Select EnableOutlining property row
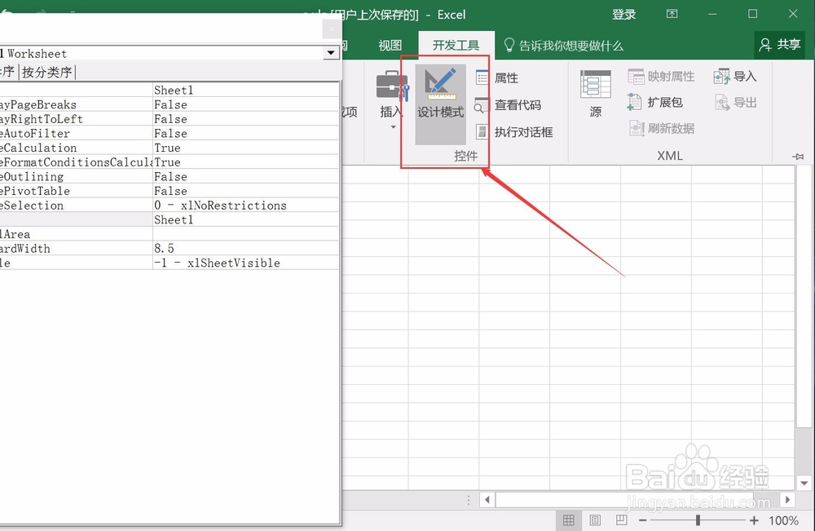Image resolution: width=815 pixels, height=531 pixels. click(x=169, y=177)
